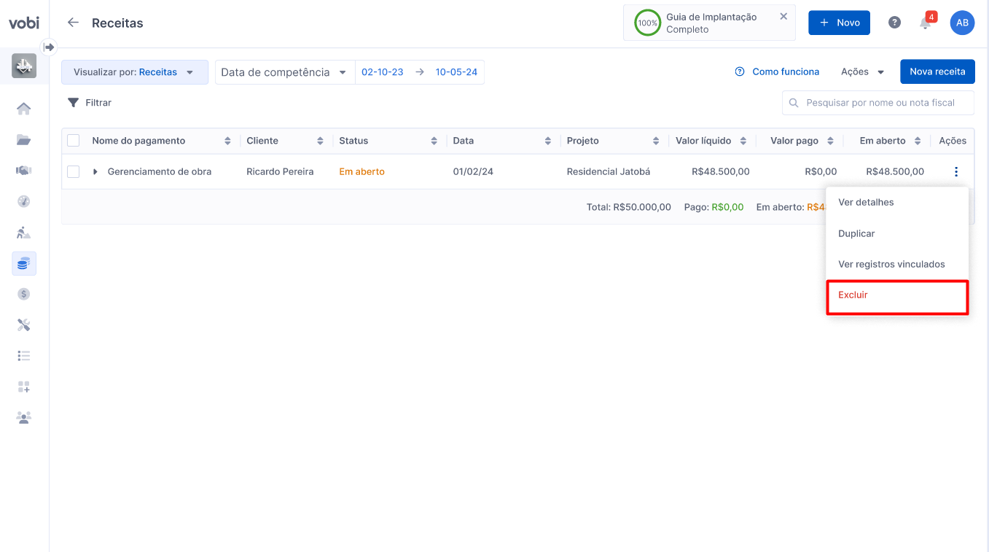
Task: Sort by Status column
Action: (434, 141)
